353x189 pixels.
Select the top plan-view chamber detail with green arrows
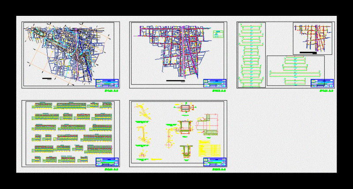click(185, 107)
